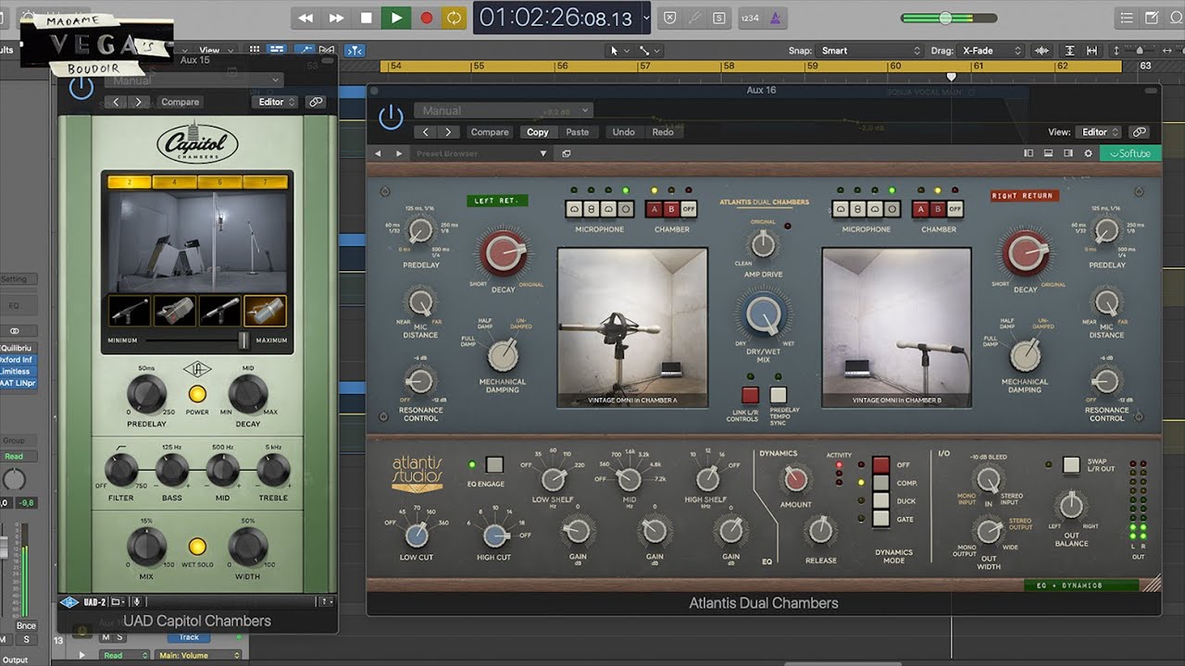Select Capitol chamber tab 2
The width and height of the screenshot is (1185, 666).
[x=129, y=182]
